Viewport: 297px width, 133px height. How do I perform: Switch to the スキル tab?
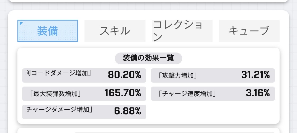click(115, 31)
